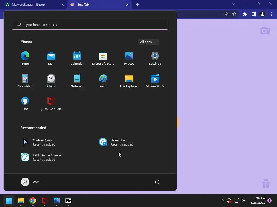This screenshot has height=207, width=277.
Task: Open the Edge pinned app
Action: (25, 58)
